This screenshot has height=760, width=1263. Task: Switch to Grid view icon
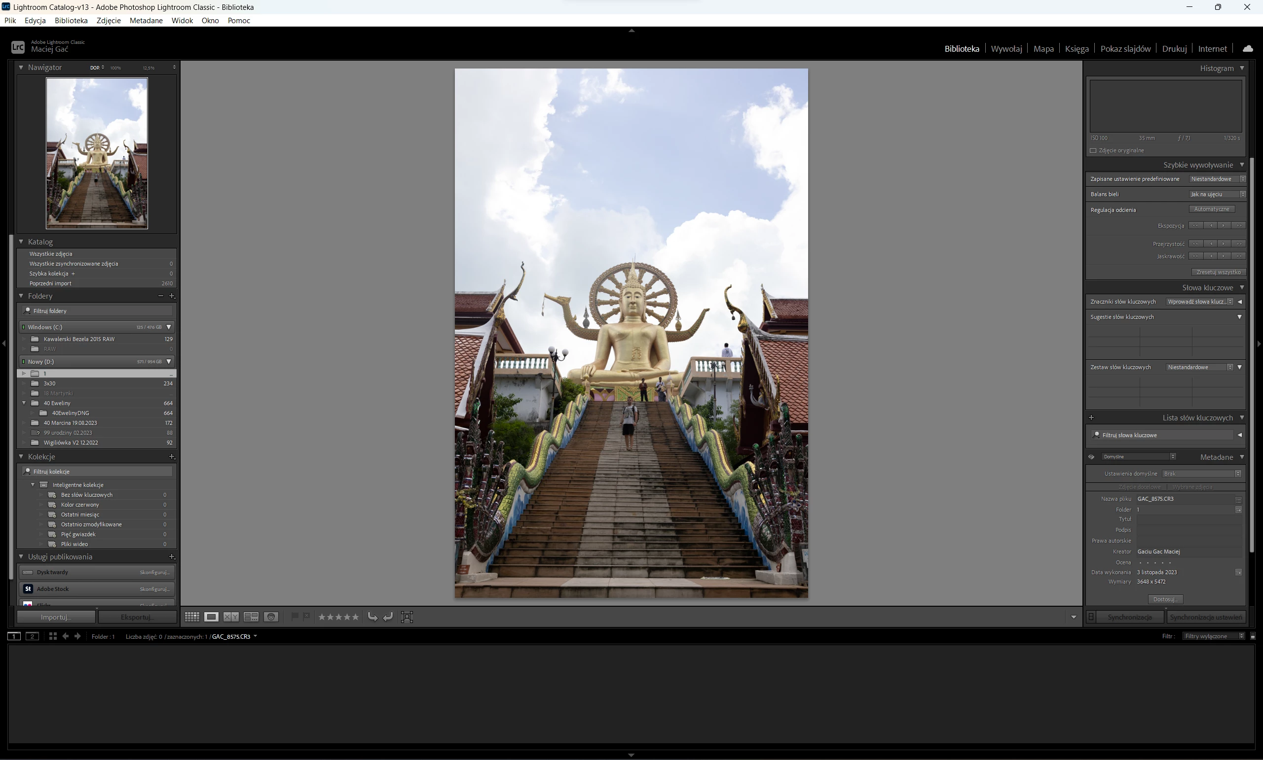[192, 617]
